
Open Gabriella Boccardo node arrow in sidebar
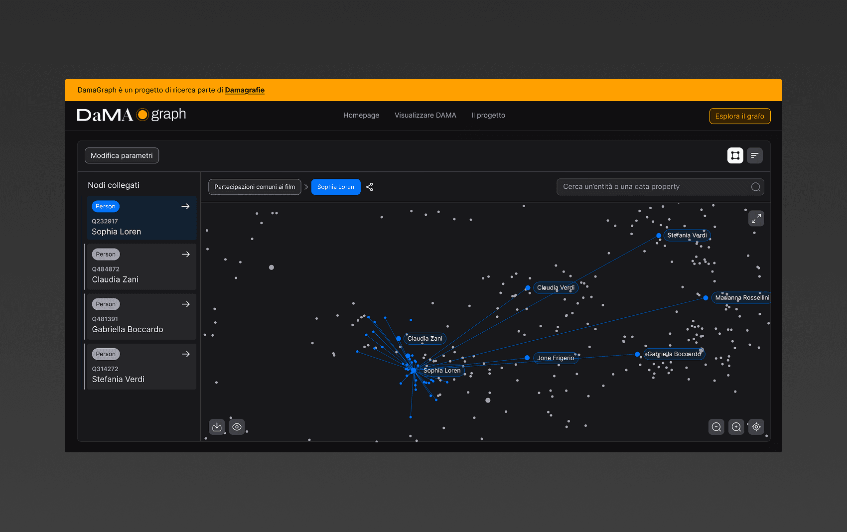point(185,304)
